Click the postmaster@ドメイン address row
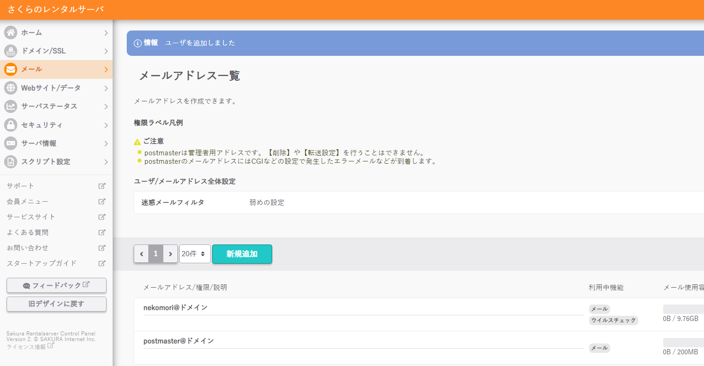The height and width of the screenshot is (366, 704). (x=179, y=341)
